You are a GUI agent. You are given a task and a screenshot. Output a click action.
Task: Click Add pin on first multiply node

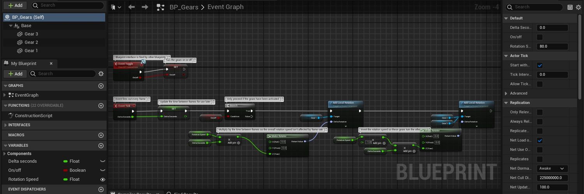point(234,143)
